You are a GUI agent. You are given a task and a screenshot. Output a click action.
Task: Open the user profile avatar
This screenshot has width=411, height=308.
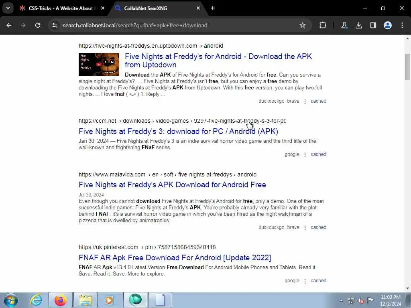coord(388,25)
